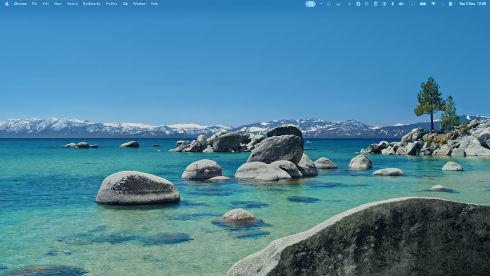Show battery status in menu bar
This screenshot has height=276, width=490.
click(423, 4)
